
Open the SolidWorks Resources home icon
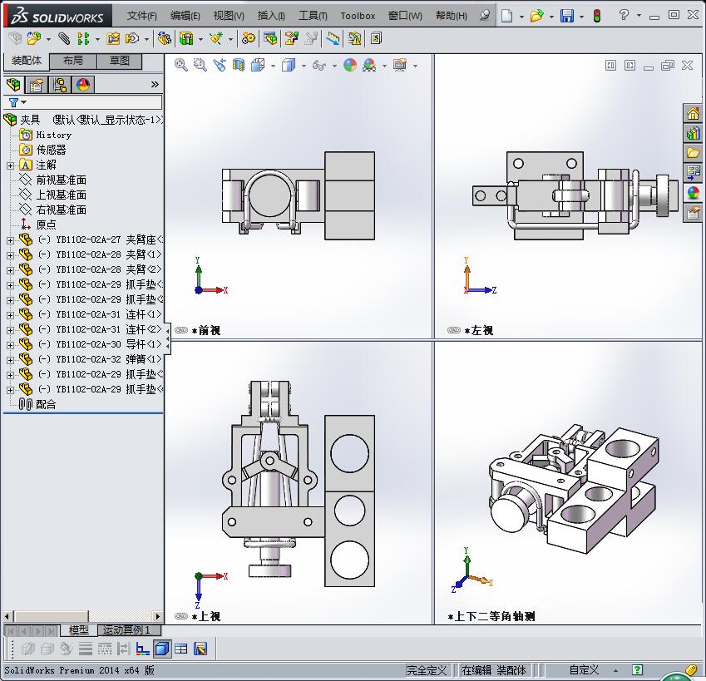(x=693, y=113)
